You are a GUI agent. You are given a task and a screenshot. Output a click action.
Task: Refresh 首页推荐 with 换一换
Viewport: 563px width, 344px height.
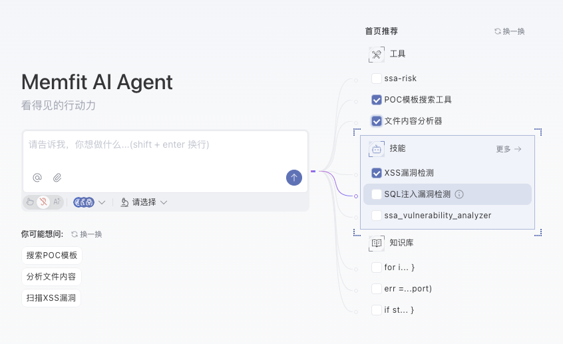coord(509,31)
